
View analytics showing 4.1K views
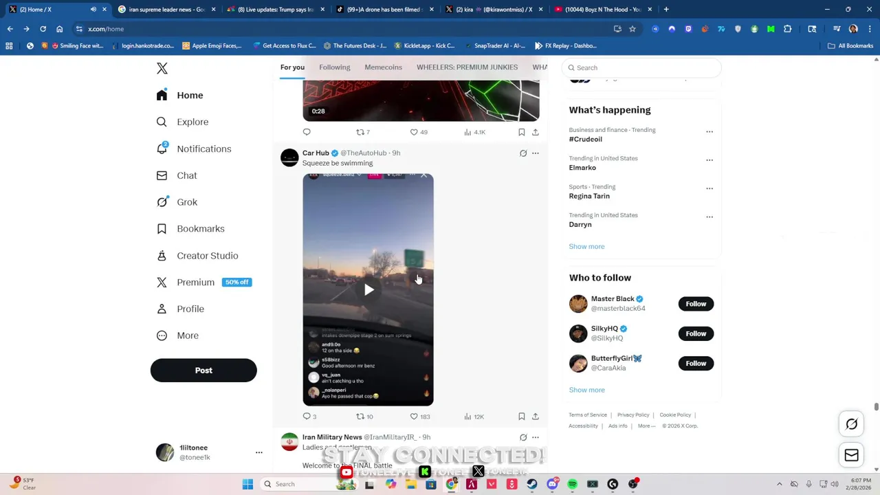click(474, 132)
